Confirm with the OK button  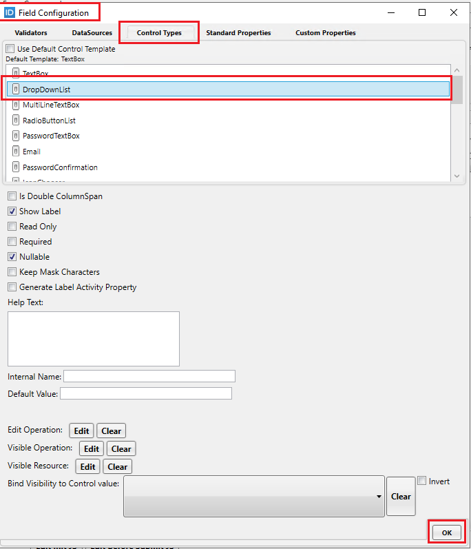[x=447, y=532]
